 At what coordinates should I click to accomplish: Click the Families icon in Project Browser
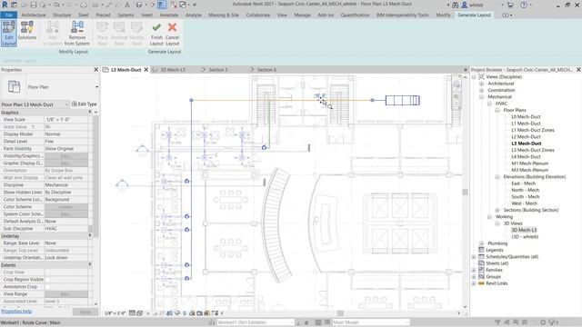coord(481,270)
